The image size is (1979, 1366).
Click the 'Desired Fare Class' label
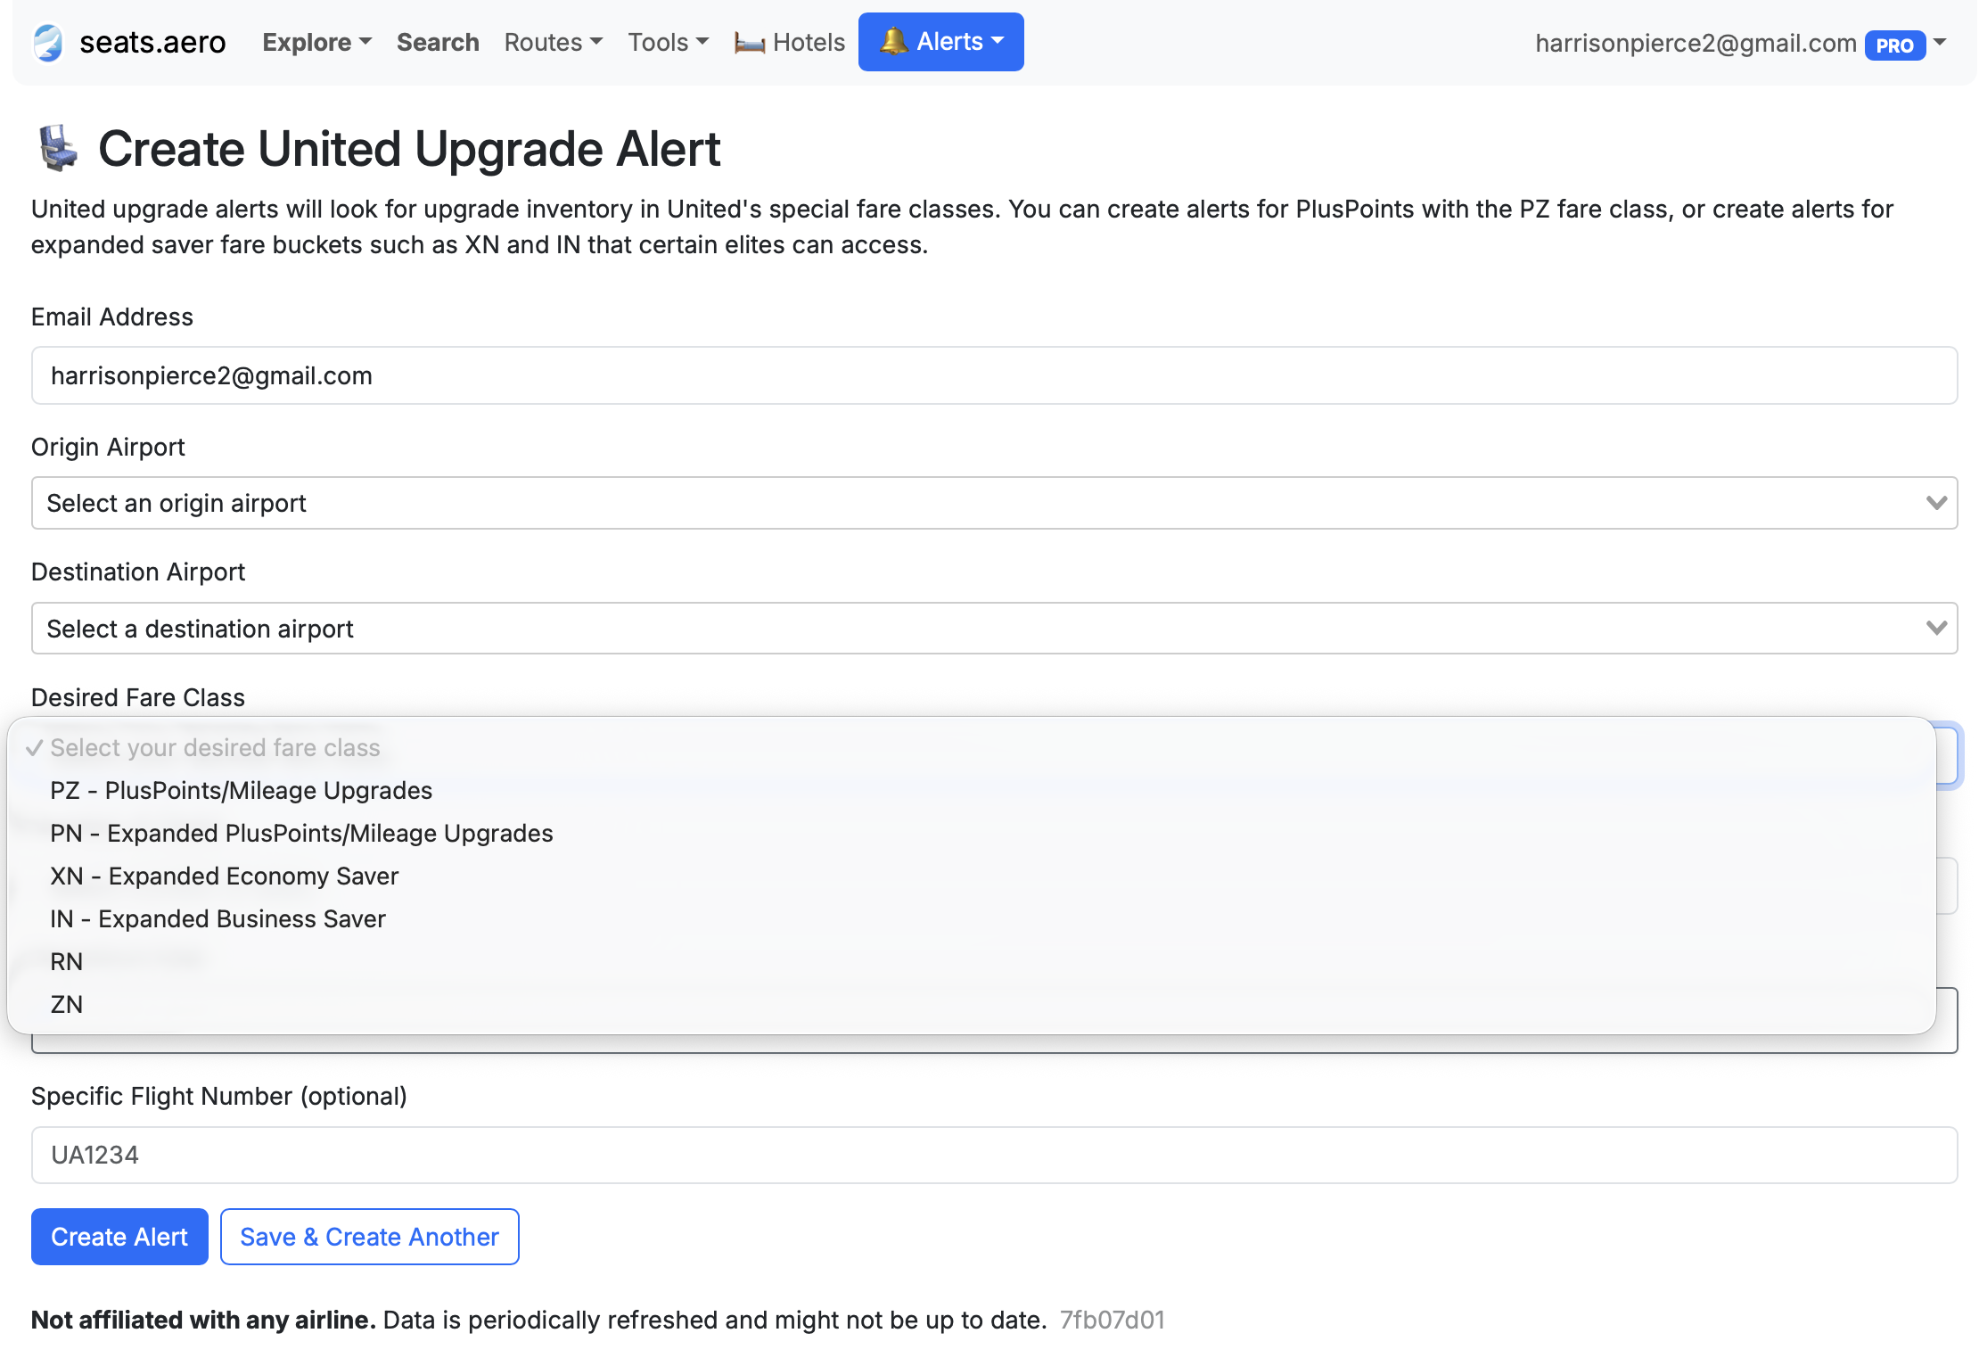pyautogui.click(x=138, y=698)
